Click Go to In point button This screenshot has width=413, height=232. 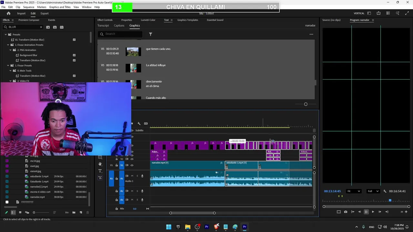coord(353,212)
